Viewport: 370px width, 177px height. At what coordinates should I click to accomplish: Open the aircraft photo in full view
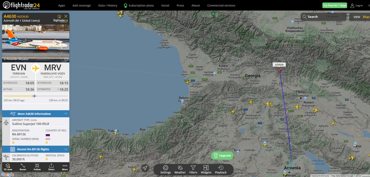(x=66, y=59)
